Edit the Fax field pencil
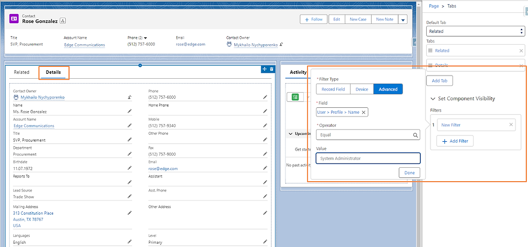The width and height of the screenshot is (528, 247). [265, 154]
